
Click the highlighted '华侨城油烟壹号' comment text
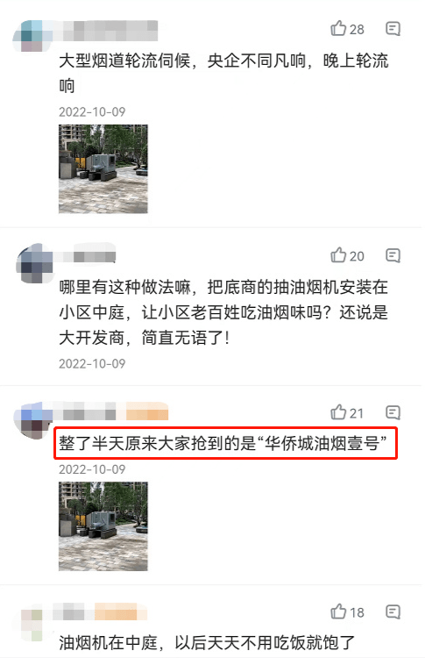click(x=223, y=443)
